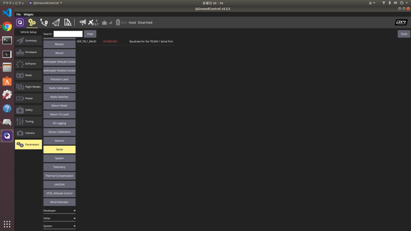Show vehicle messages megaphone icon
Image resolution: width=411 pixels, height=231 pixels.
point(83,23)
